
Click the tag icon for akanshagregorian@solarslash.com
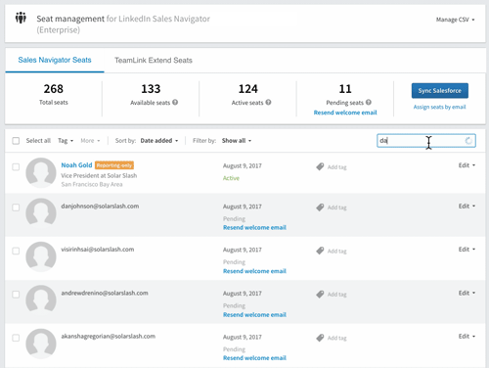click(320, 338)
